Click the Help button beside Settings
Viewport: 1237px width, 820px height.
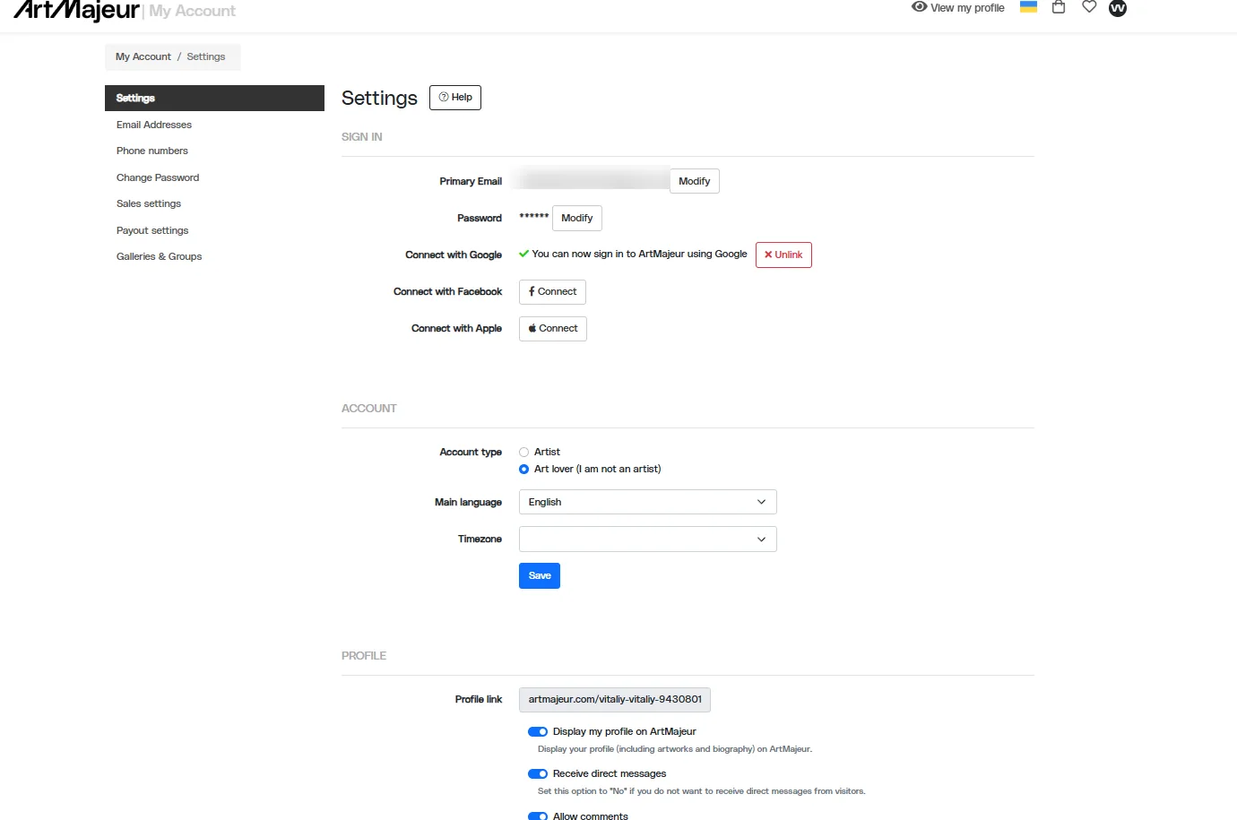455,98
